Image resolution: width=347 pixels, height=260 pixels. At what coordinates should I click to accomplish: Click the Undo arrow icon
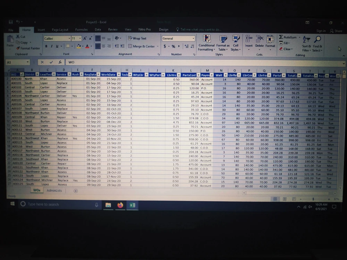point(18,21)
